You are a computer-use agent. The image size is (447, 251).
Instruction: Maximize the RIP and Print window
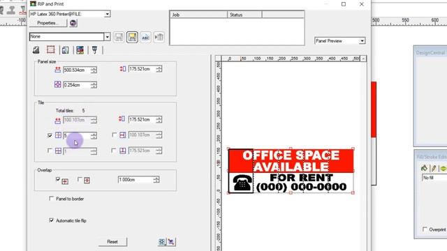click(344, 4)
